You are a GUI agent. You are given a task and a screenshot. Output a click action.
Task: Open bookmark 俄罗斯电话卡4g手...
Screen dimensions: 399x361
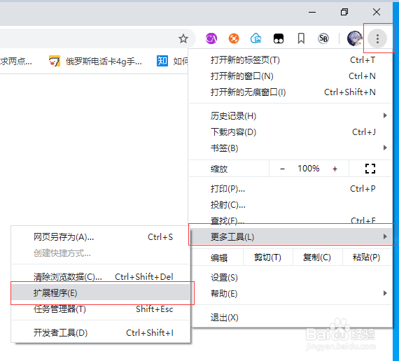(95, 61)
